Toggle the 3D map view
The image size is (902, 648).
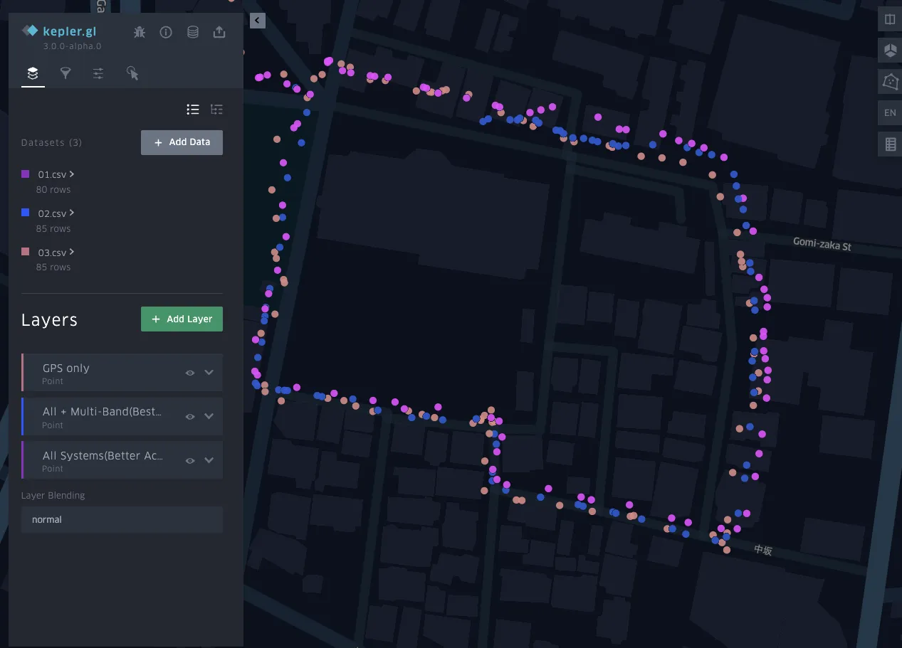(890, 51)
